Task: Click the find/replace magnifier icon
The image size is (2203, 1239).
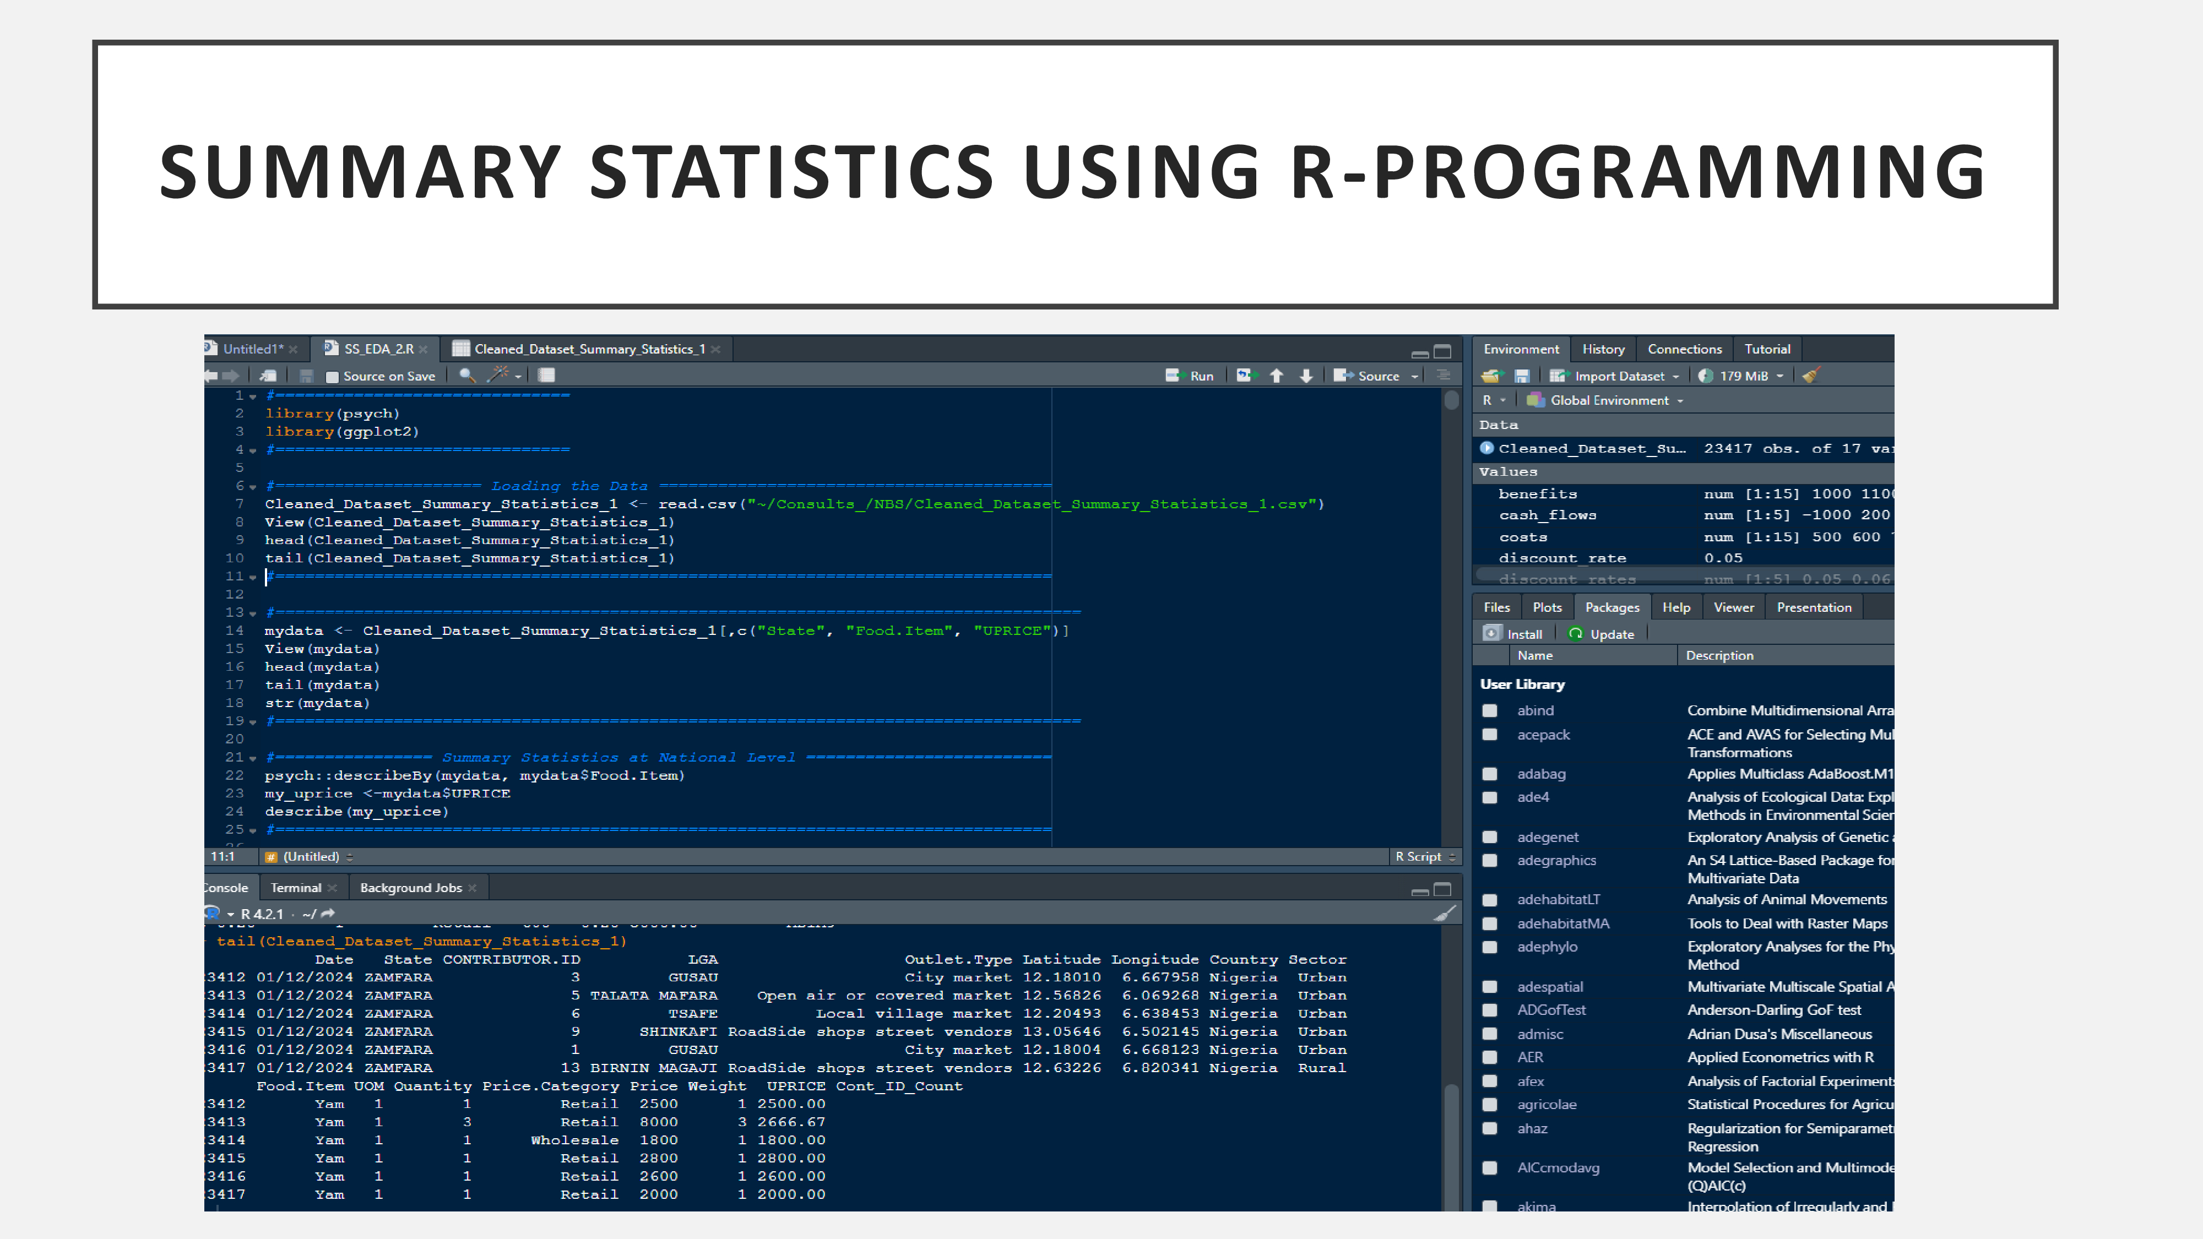Action: pyautogui.click(x=466, y=376)
